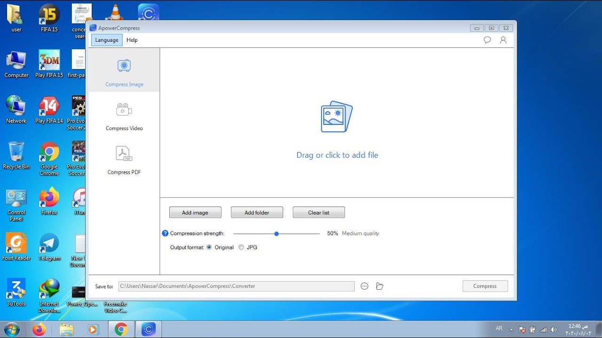
Task: Click the ApowerCompress taskbar button
Action: 149,330
